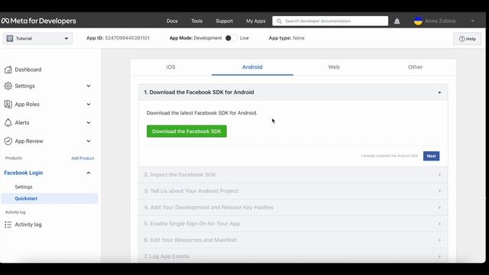The height and width of the screenshot is (275, 489).
Task: Click the Meta for Developers logo
Action: [x=39, y=21]
